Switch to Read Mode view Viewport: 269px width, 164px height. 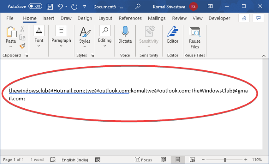tap(163, 160)
